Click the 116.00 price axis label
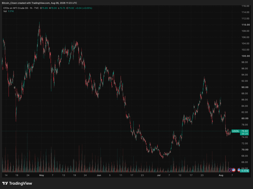Screen dimensions: 253x189 tap(246, 6)
